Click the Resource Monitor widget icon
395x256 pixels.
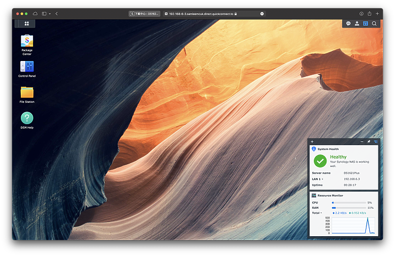[314, 195]
